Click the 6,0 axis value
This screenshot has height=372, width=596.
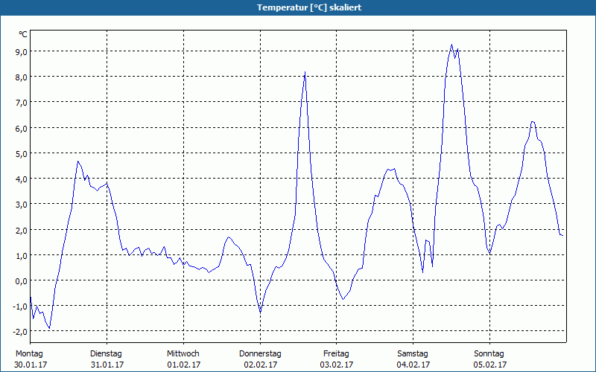(21, 128)
